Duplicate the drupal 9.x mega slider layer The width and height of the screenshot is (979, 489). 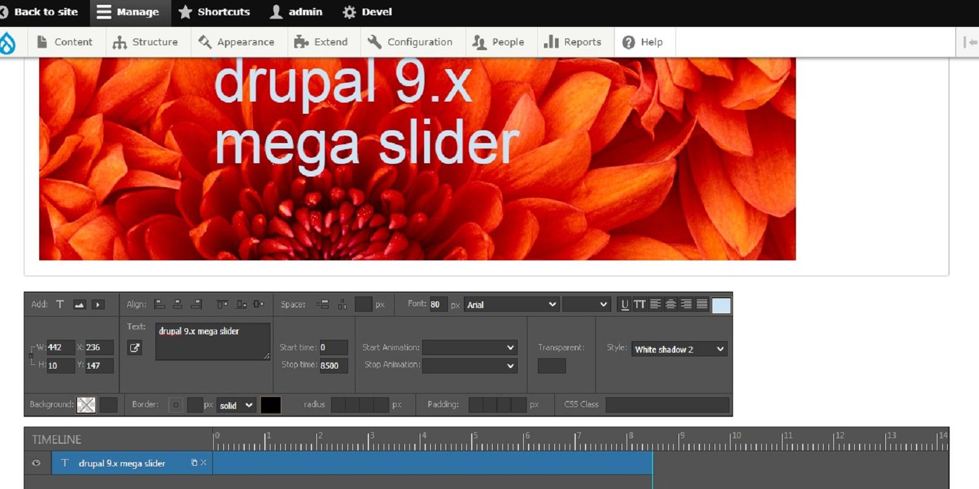click(x=194, y=463)
